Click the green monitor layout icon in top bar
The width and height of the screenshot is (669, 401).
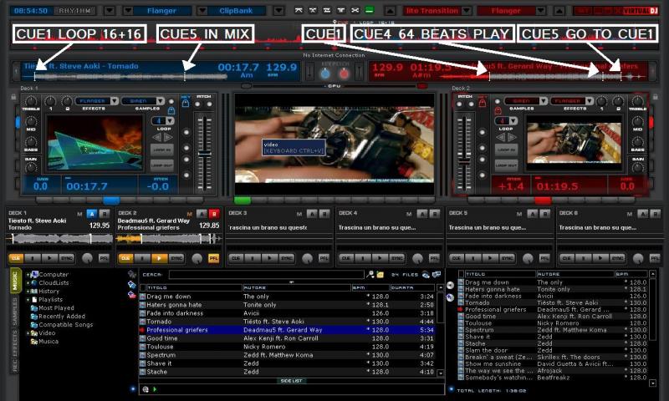pos(370,11)
